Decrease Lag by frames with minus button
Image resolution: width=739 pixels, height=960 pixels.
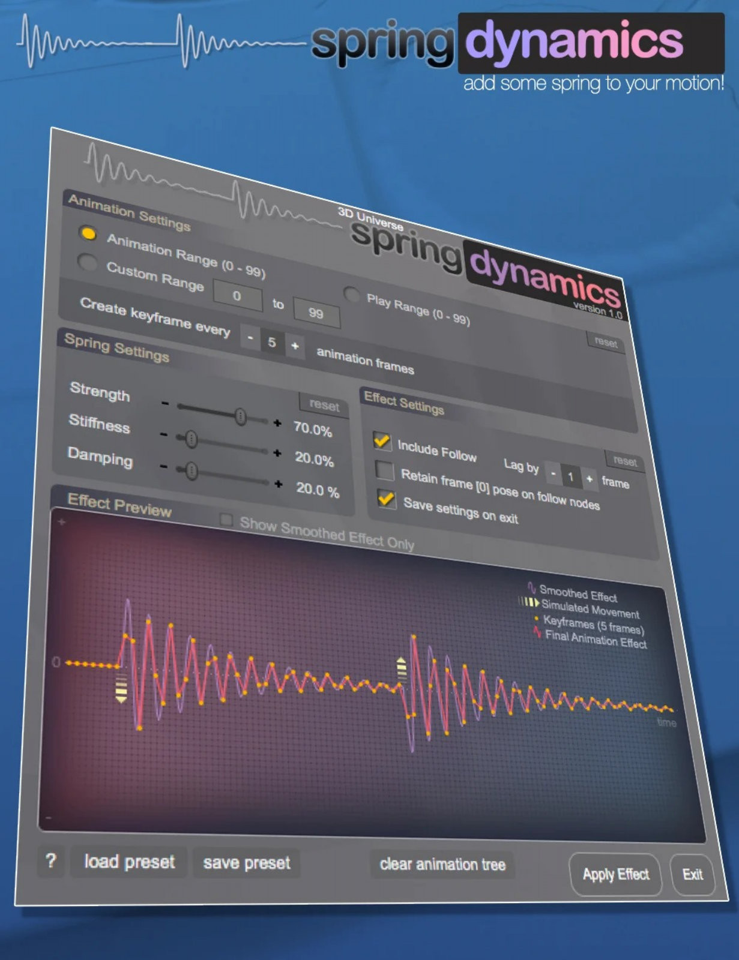(553, 473)
